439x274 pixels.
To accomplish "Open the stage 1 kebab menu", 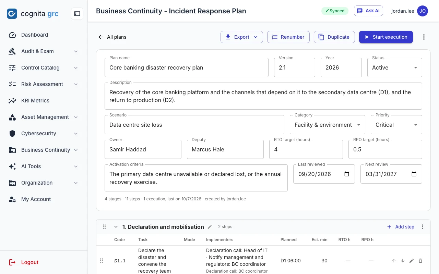I will pos(423,227).
